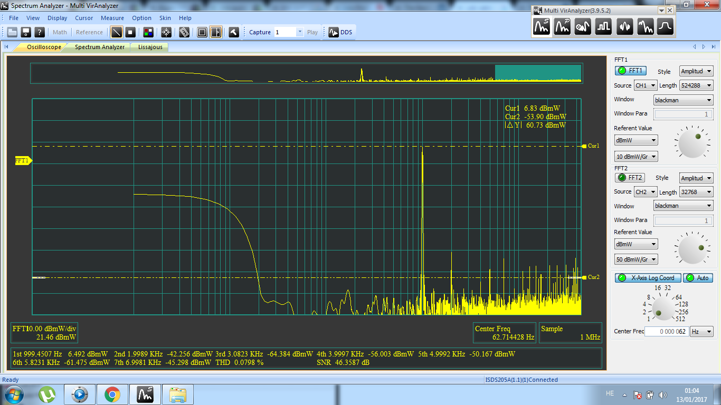Select the Spectrum Analyzer tab
This screenshot has height=405, width=721.
tap(99, 47)
